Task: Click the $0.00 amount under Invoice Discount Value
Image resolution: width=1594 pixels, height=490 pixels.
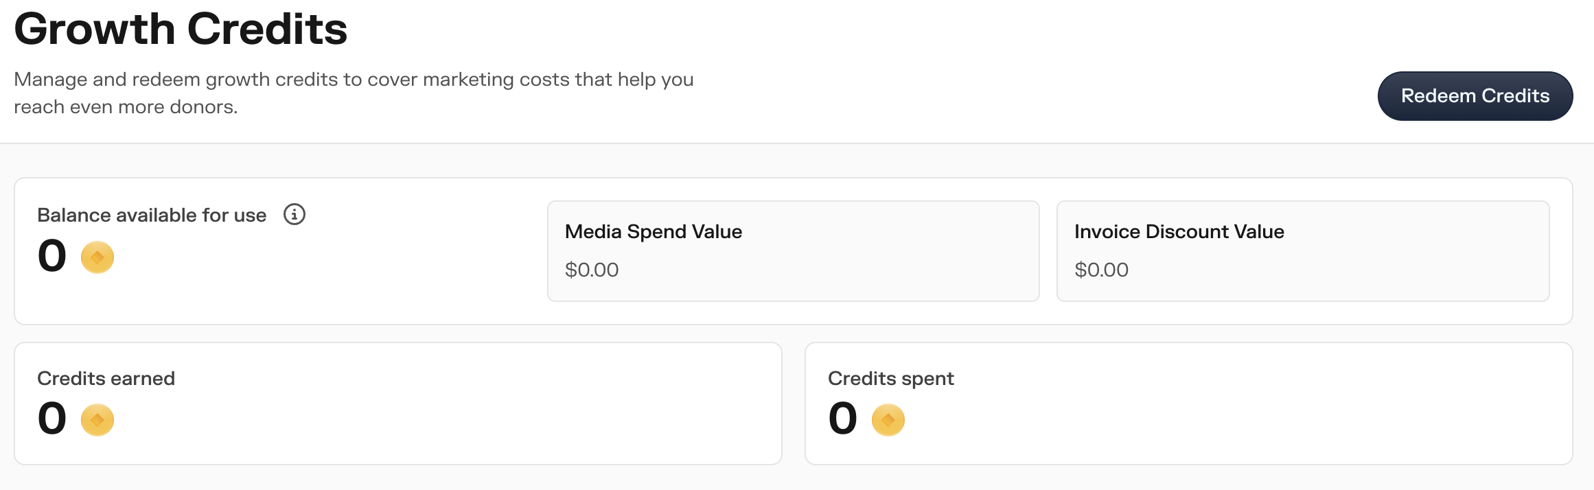Action: tap(1101, 270)
